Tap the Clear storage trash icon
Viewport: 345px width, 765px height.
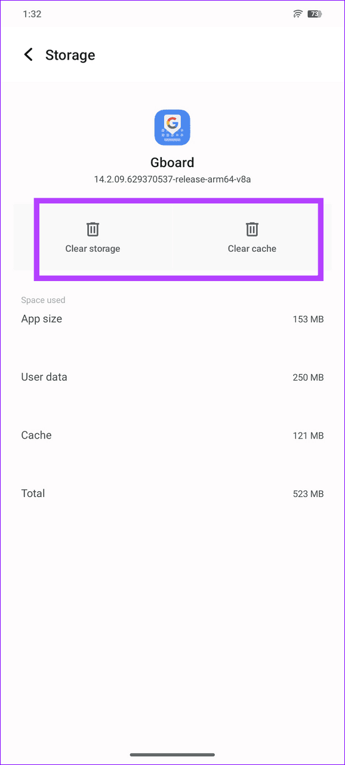(x=93, y=229)
